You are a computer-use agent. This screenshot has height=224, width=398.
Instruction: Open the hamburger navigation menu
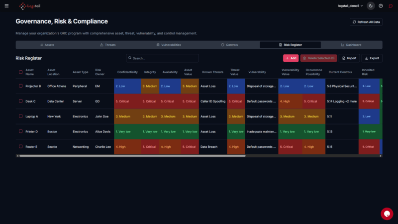tap(6, 6)
